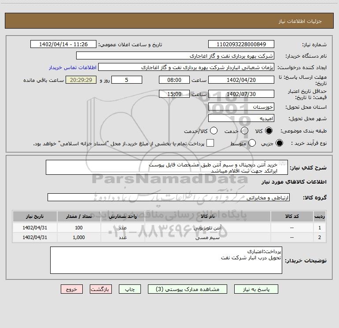339x328 pixels.
Task: Click the پاسخ به نیاز button
Action: point(256,289)
